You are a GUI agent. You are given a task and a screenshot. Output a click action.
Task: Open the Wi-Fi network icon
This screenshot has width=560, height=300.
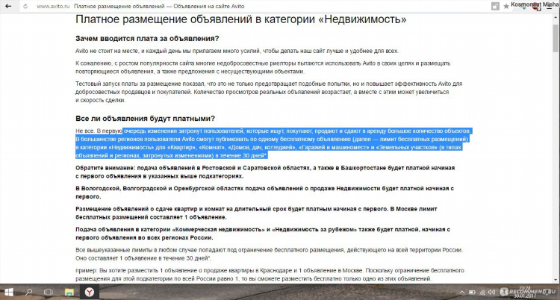pos(482,292)
